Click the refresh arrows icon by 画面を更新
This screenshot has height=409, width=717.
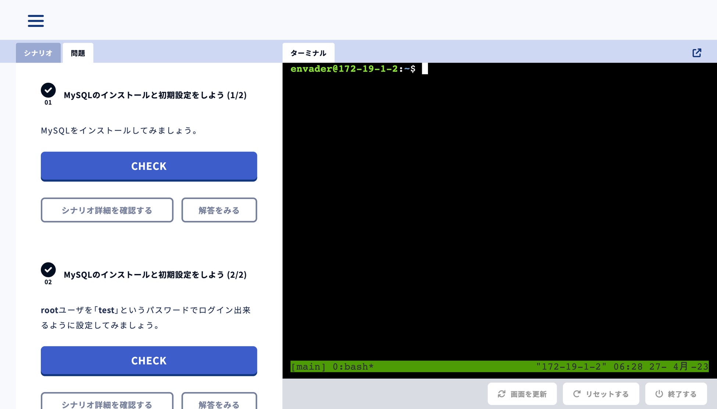click(502, 394)
